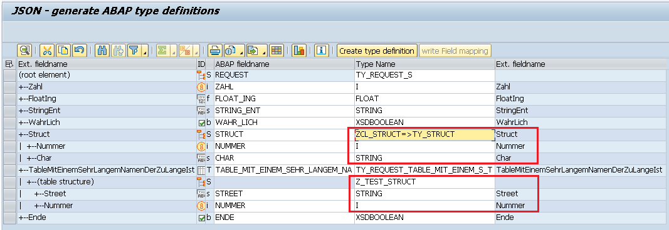This screenshot has width=669, height=230.
Task: Click the TY_REQUEST_TABLE_MIT_EINEM_S_T type cell
Action: (x=424, y=170)
